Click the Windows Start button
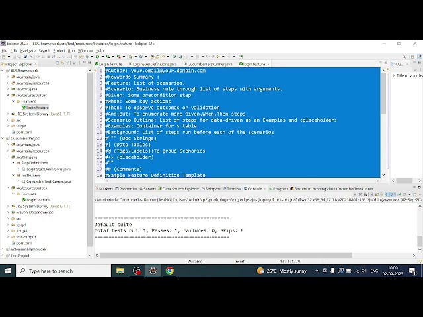 [x=8, y=271]
